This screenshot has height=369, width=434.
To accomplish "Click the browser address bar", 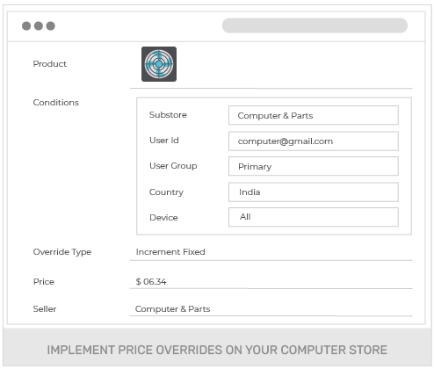I will (315, 25).
